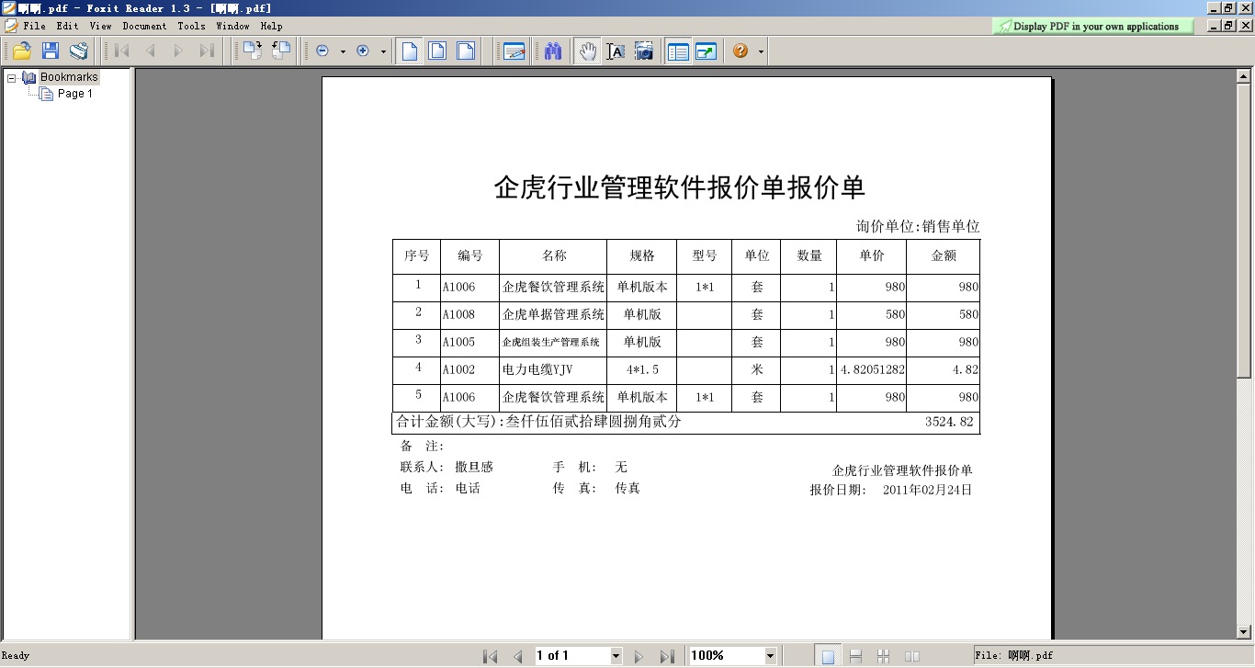The image size is (1255, 668).
Task: Click the Save floppy disk icon
Action: coord(50,51)
